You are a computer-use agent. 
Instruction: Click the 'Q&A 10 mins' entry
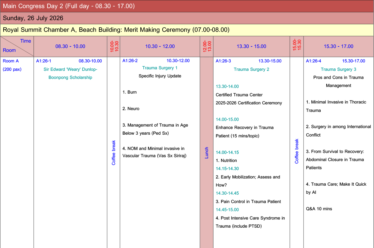319,209
